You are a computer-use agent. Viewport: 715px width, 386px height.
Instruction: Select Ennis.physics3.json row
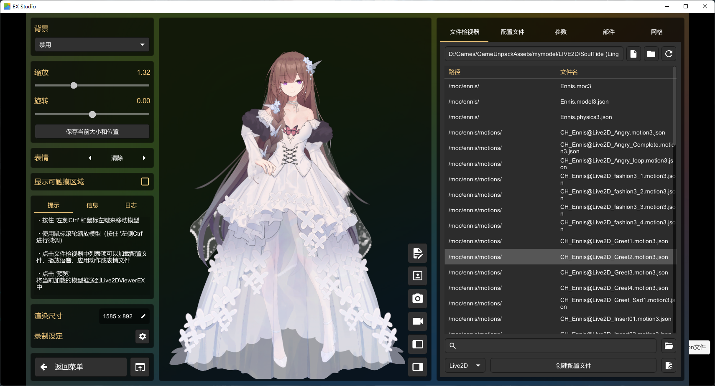tap(559, 117)
